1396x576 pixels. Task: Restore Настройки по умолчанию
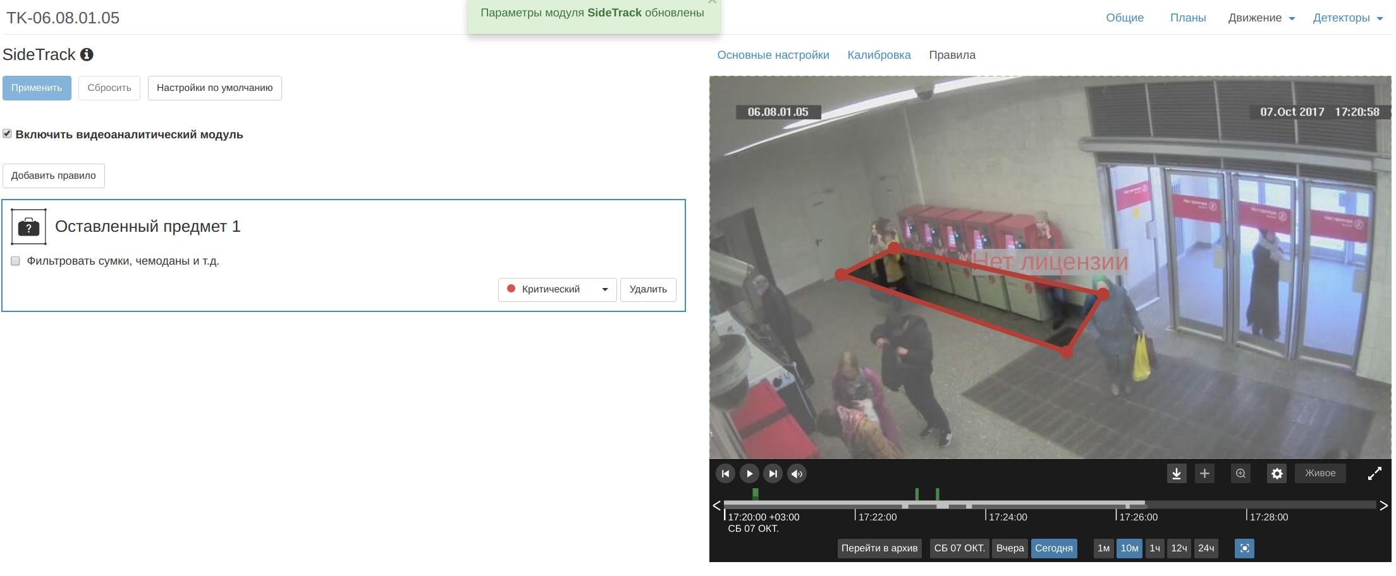(x=215, y=88)
